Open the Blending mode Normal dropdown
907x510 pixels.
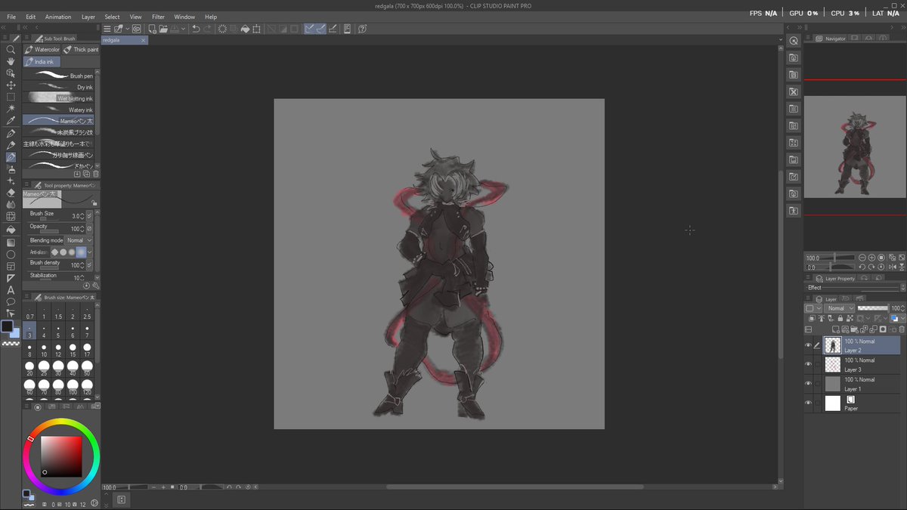tap(79, 240)
